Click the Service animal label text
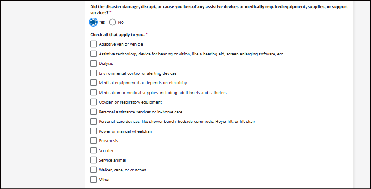The height and width of the screenshot is (189, 371). pyautogui.click(x=113, y=160)
